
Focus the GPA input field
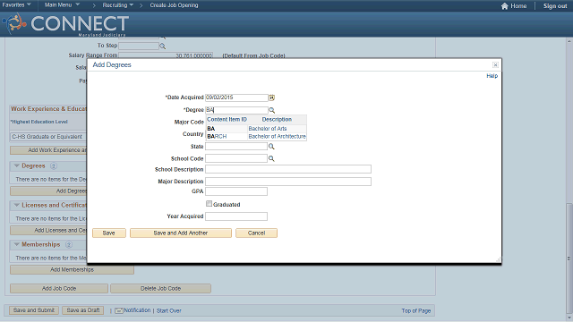point(236,191)
